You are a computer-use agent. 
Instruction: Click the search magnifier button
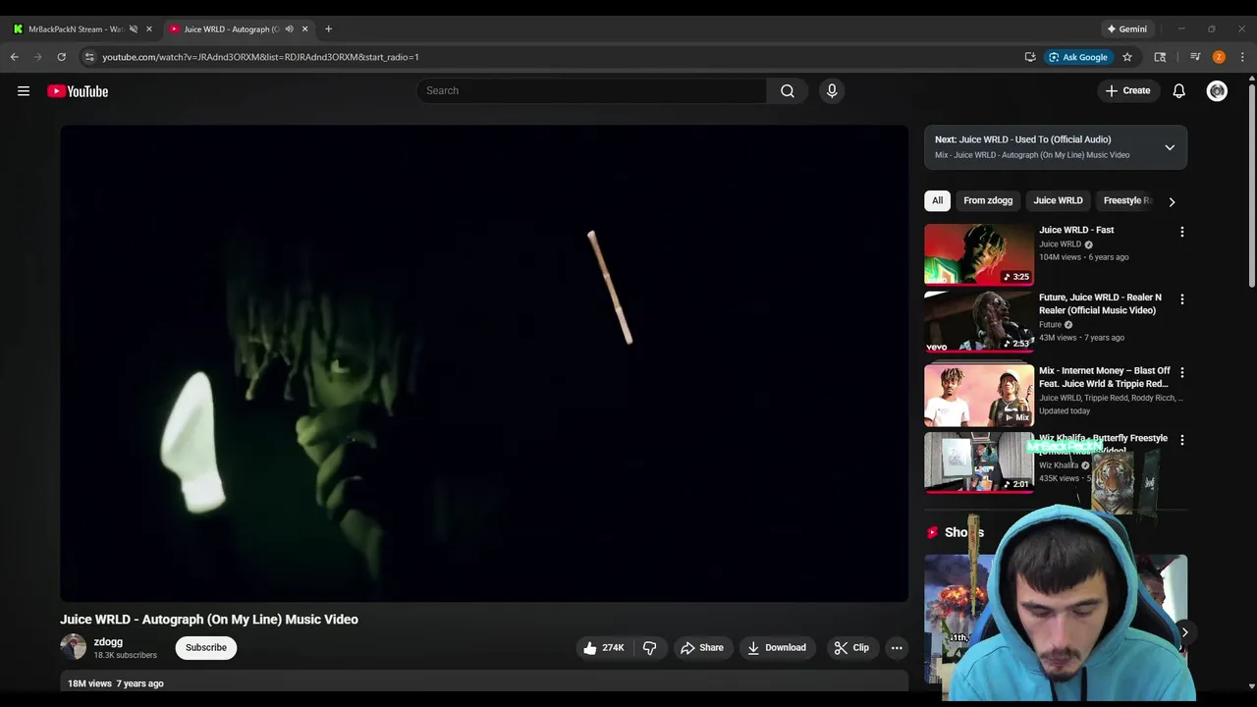click(788, 90)
